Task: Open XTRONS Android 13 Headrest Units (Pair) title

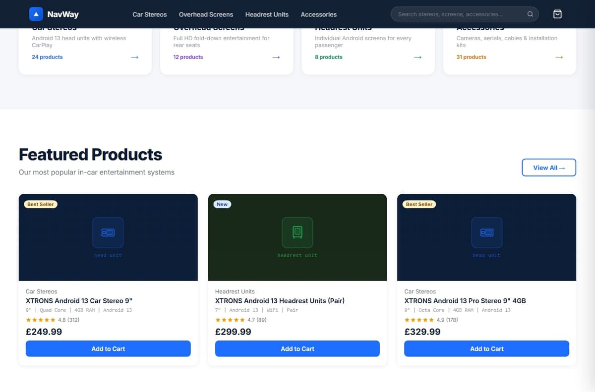Action: pyautogui.click(x=280, y=301)
